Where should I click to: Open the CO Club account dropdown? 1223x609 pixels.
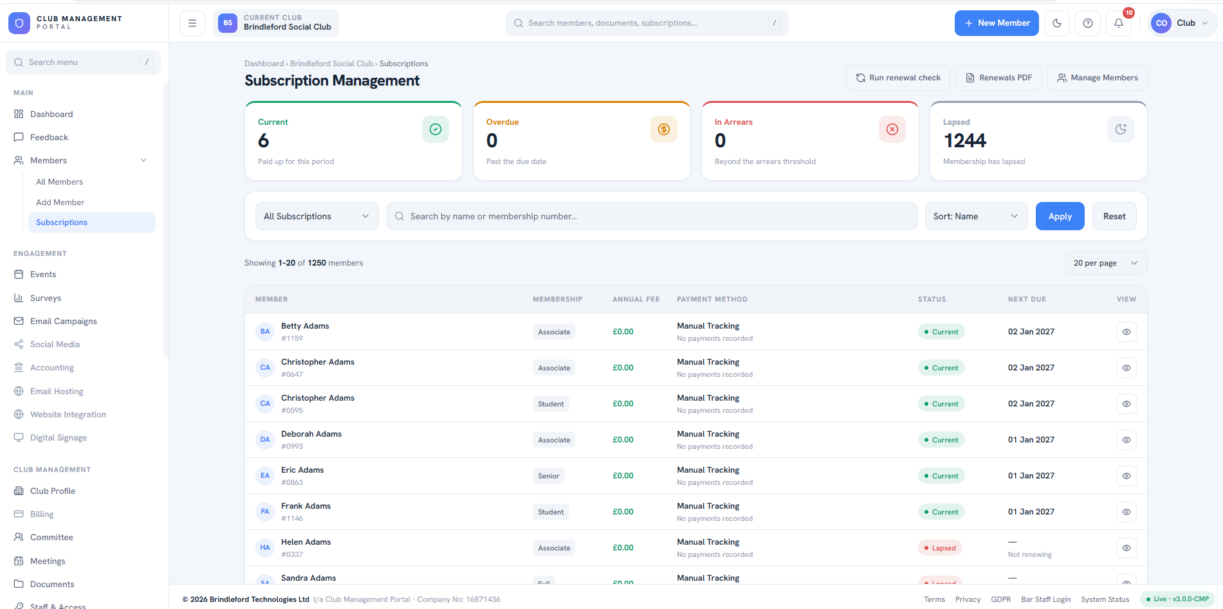[1182, 23]
